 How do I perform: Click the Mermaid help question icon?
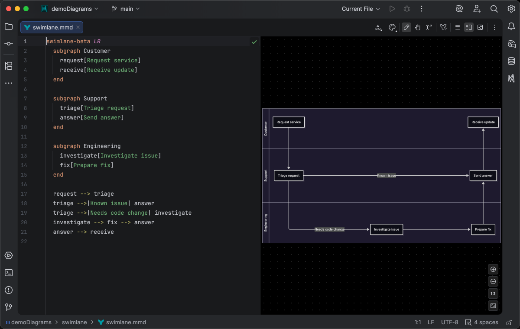(443, 27)
